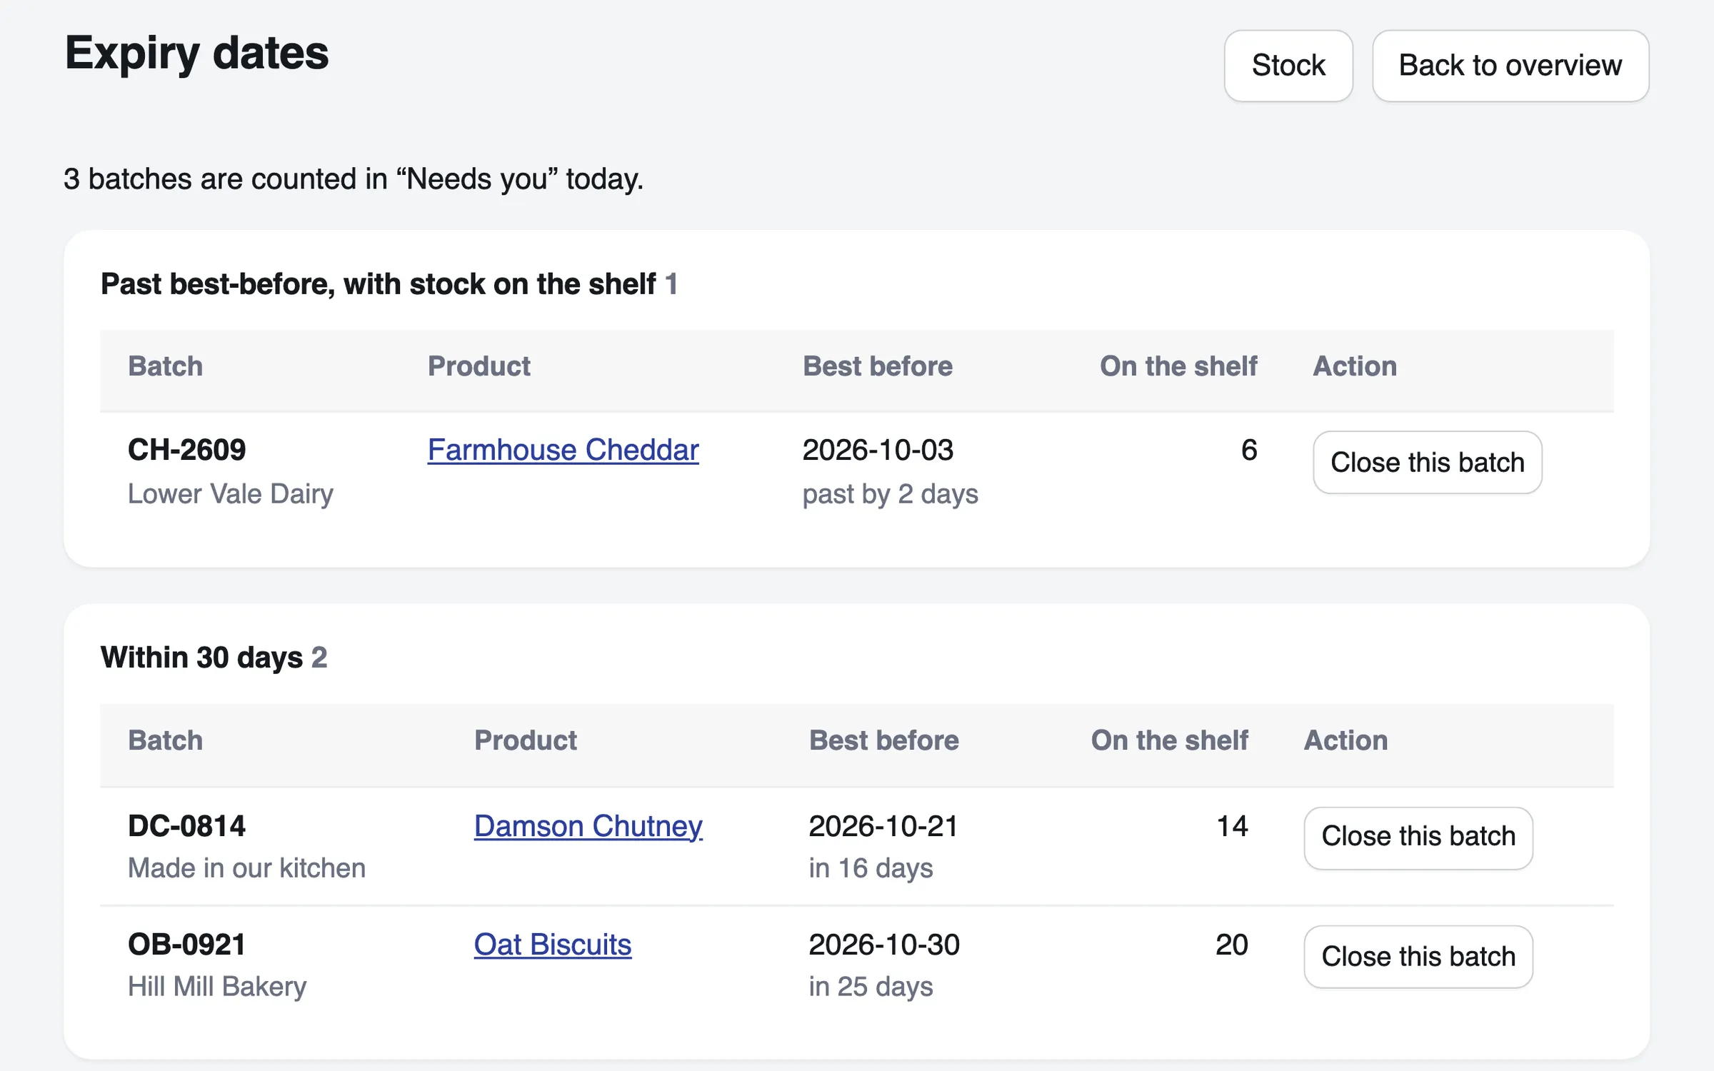Click best-before date 2026-10-03
Screen dimensions: 1714x1071
(878, 450)
